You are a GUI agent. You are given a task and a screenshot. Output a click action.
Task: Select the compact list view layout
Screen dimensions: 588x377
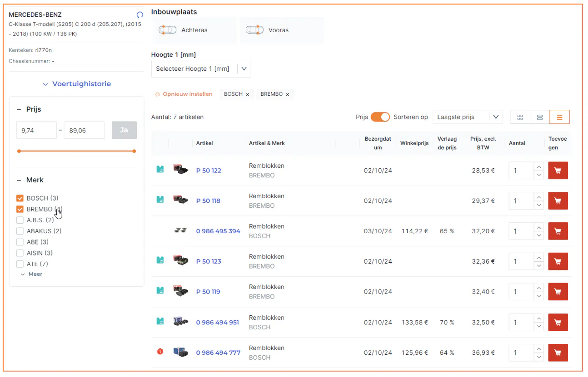click(559, 117)
